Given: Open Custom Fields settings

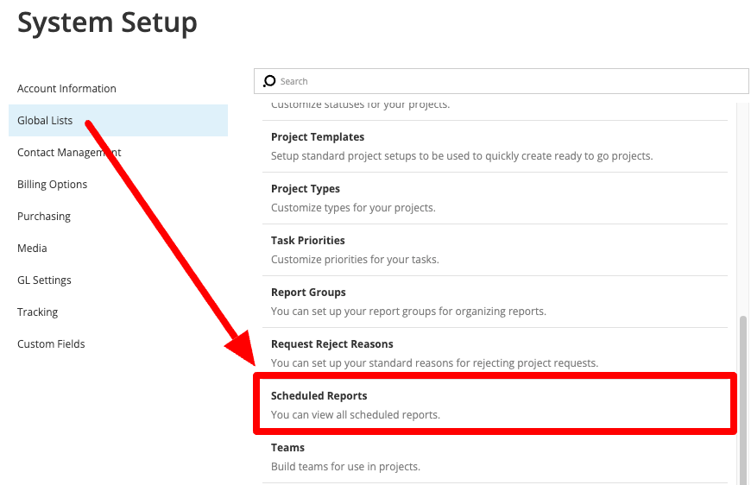Looking at the screenshot, I should click(51, 343).
